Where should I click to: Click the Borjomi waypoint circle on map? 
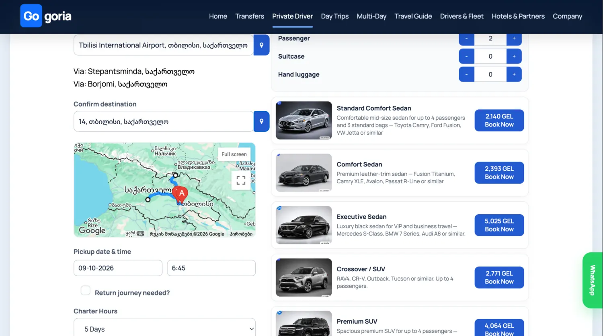148,199
